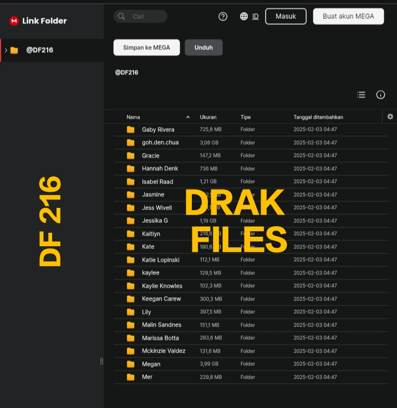Click the 293,6 MB size value
This screenshot has height=408, width=397.
211,338
